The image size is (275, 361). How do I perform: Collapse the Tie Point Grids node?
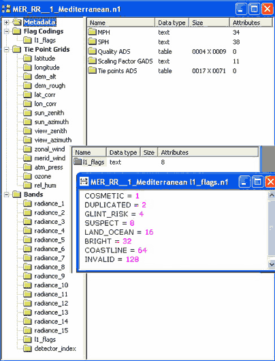6,50
